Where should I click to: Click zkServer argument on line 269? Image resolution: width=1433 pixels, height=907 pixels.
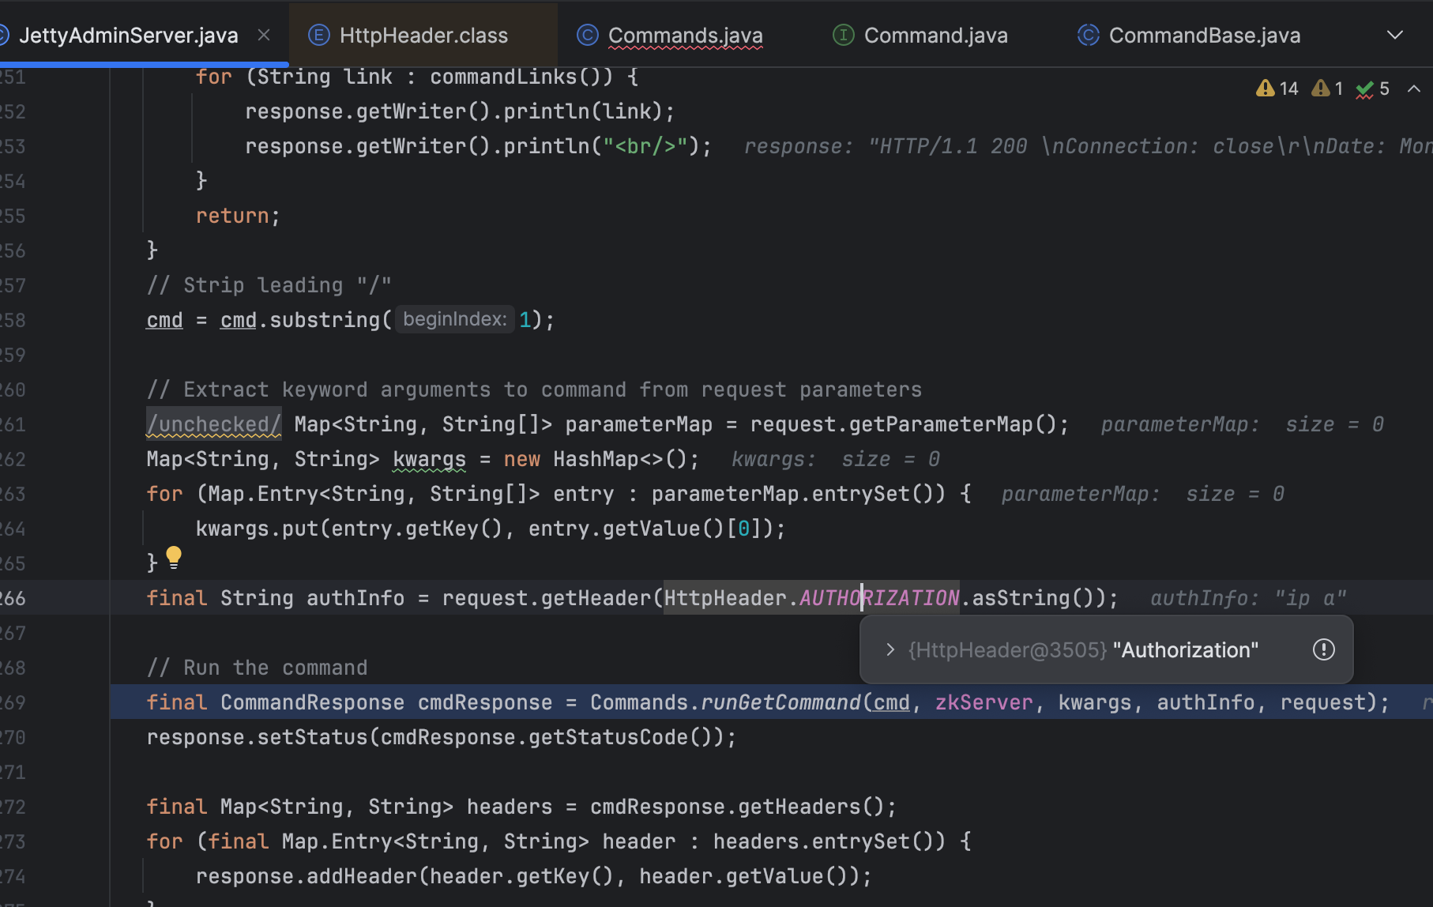click(984, 702)
